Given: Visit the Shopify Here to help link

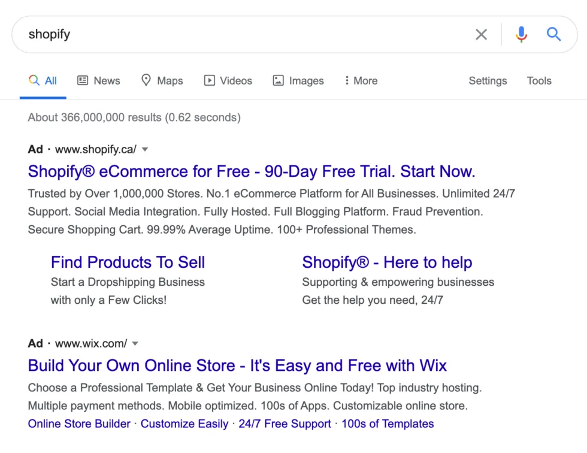Looking at the screenshot, I should click(387, 262).
